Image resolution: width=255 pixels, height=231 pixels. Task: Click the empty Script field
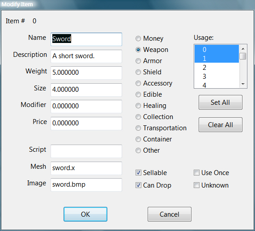[x=86, y=151]
